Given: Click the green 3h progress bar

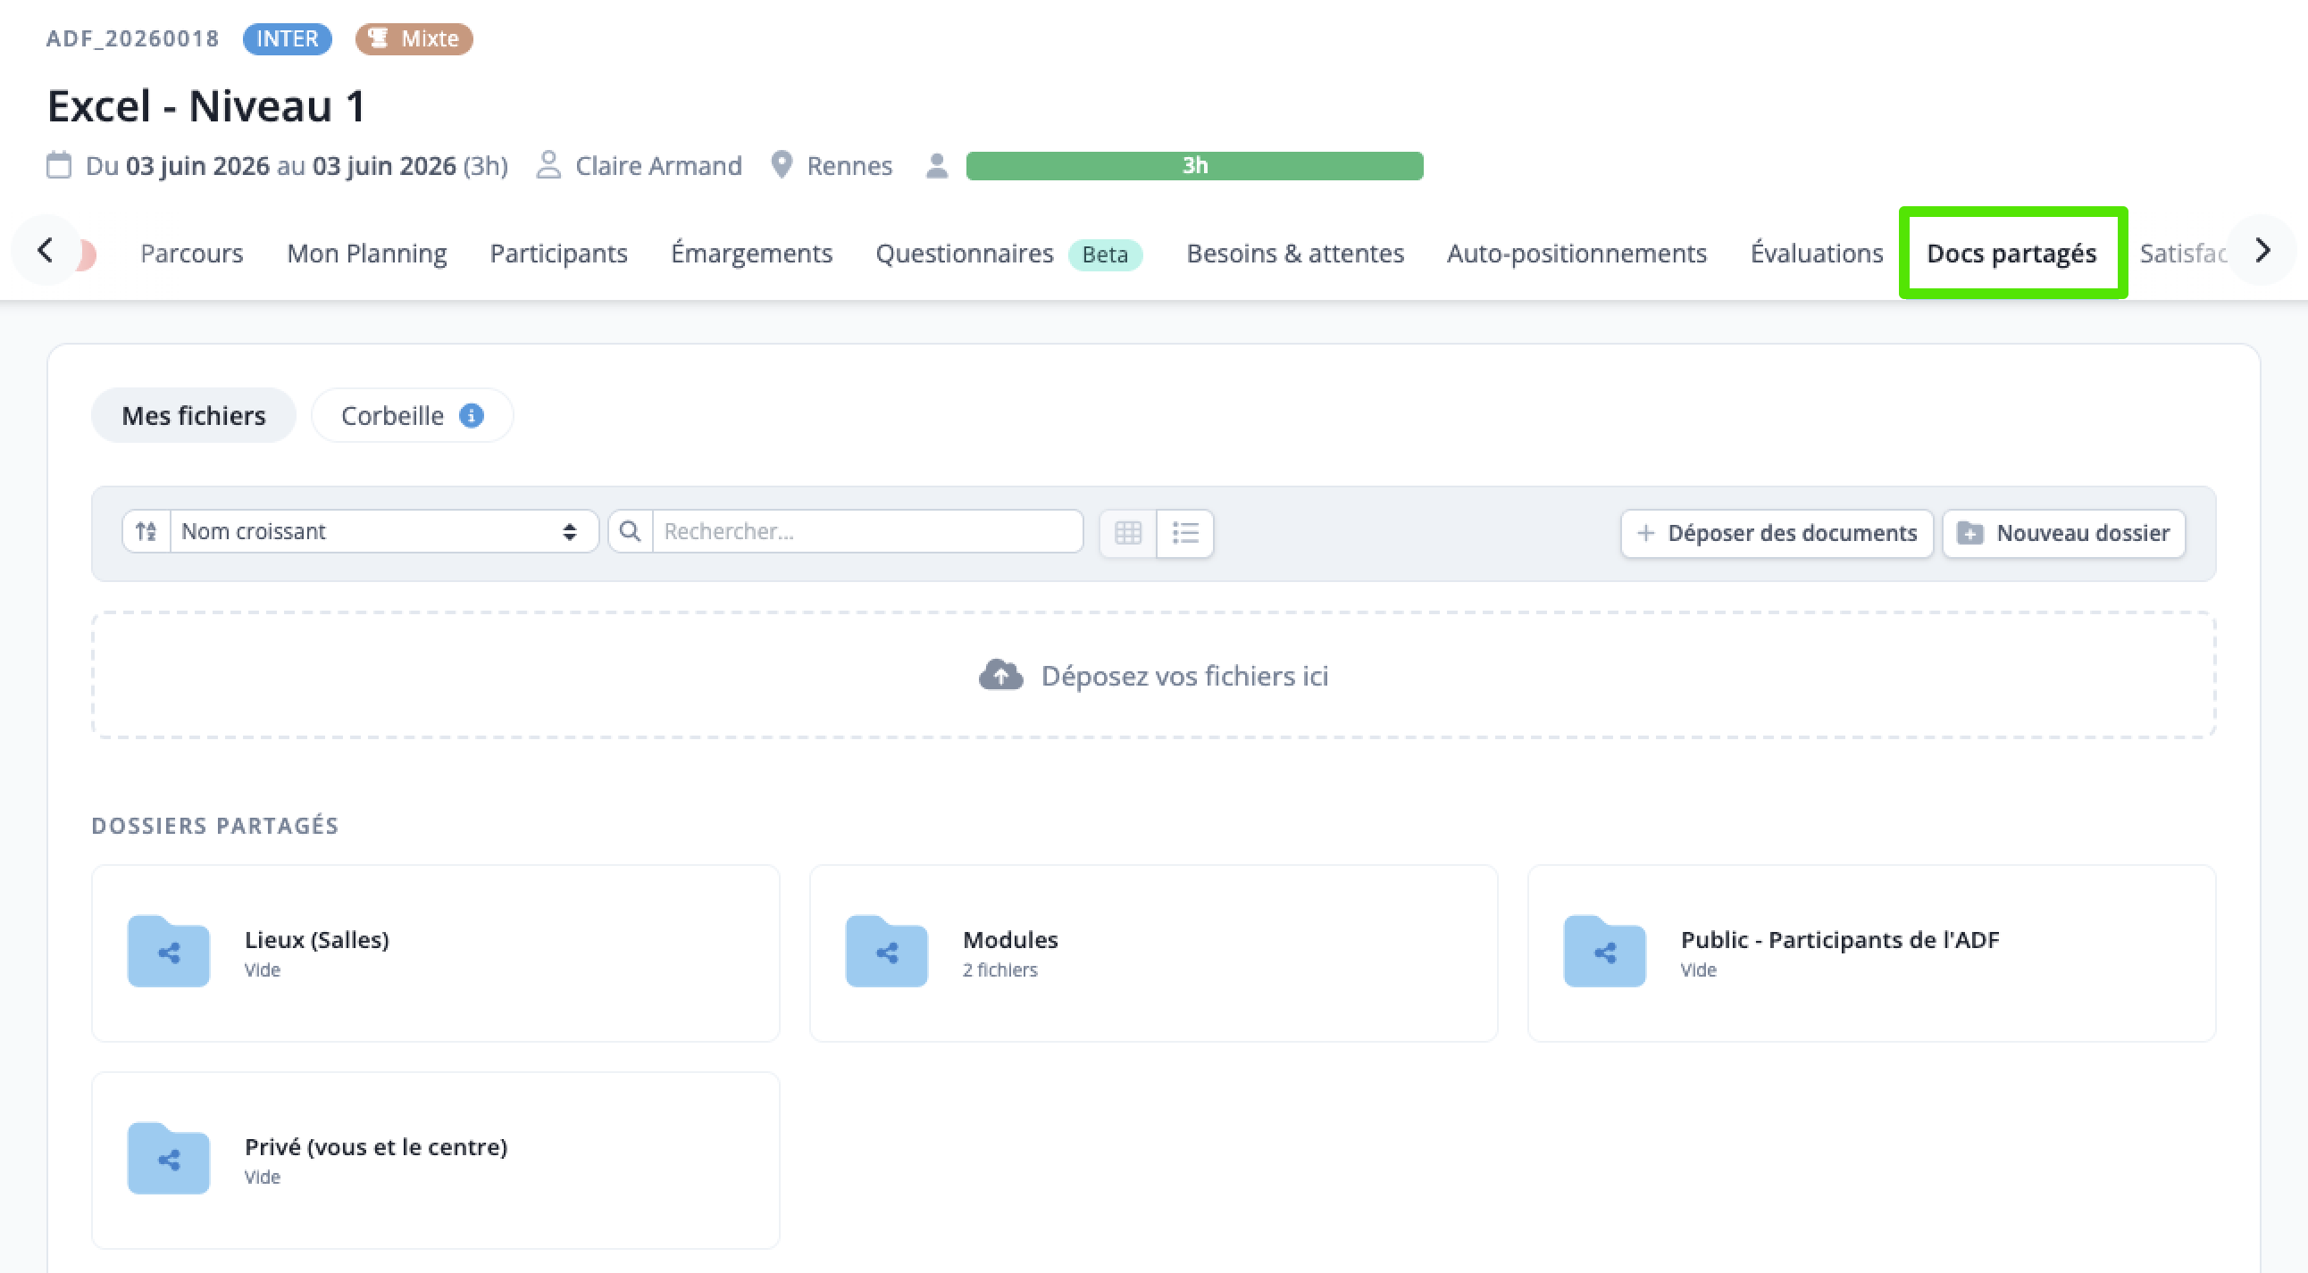Looking at the screenshot, I should pos(1194,166).
